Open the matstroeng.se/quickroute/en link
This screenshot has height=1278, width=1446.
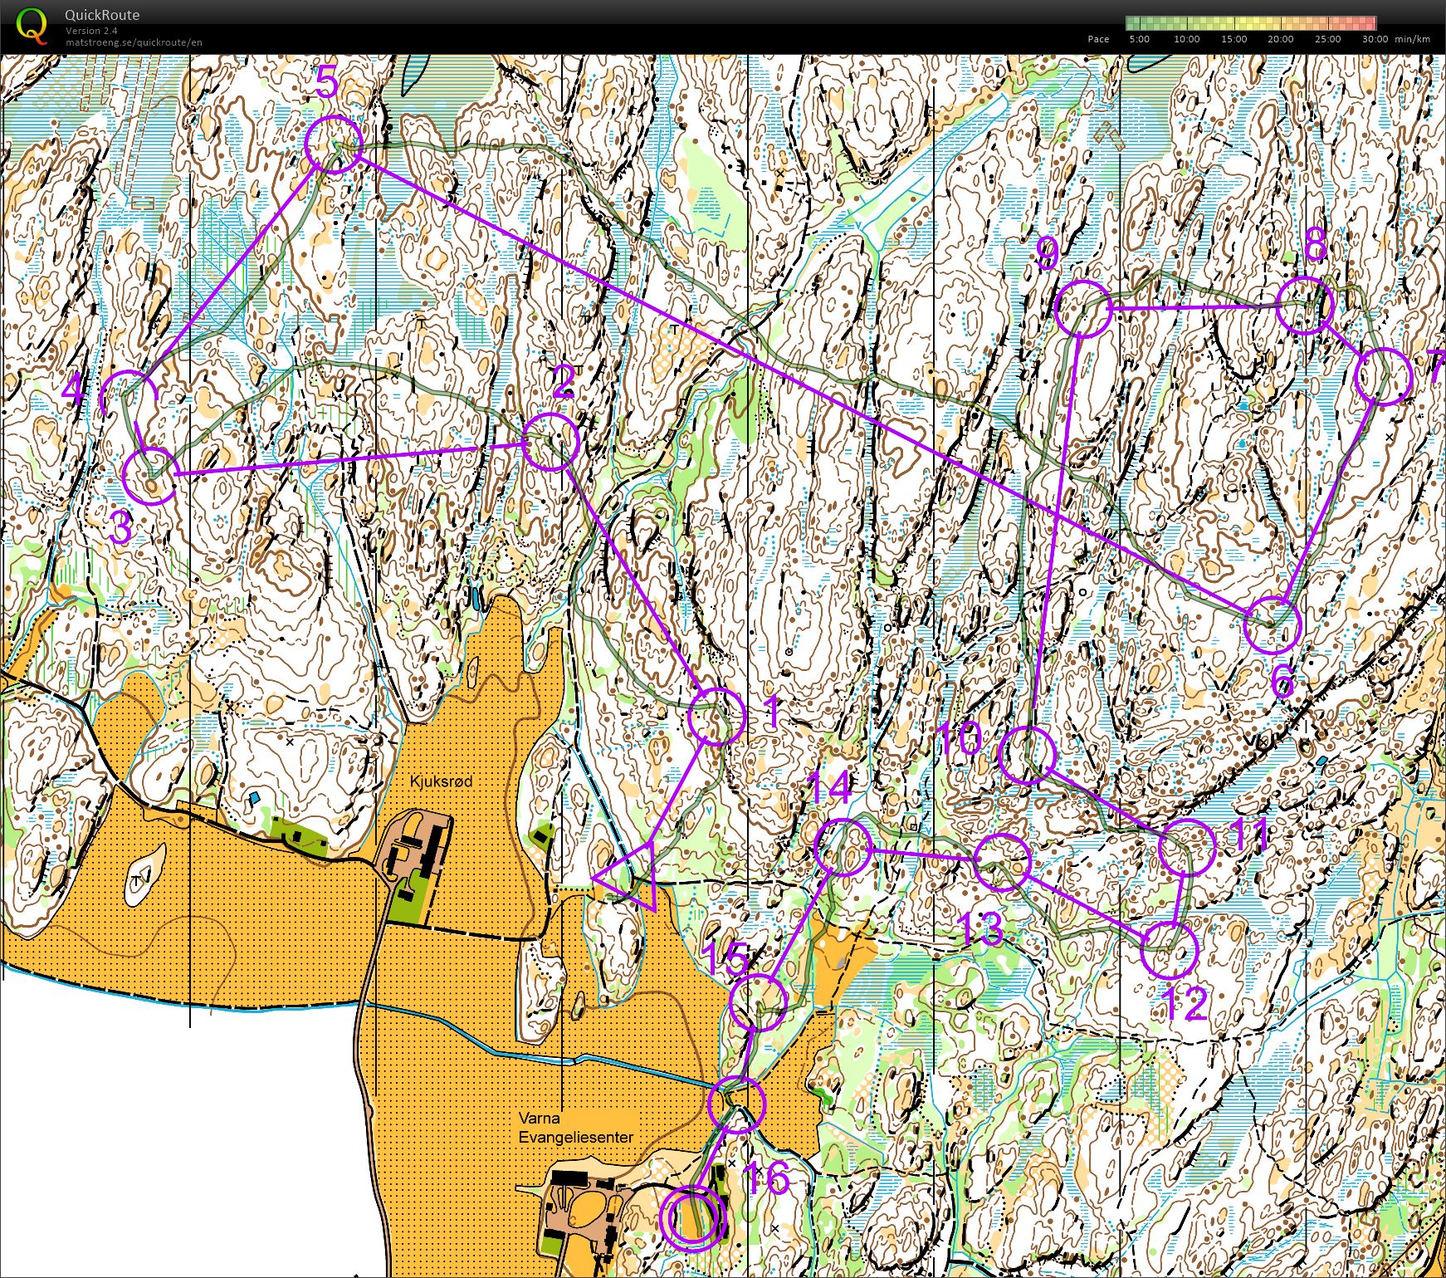134,42
